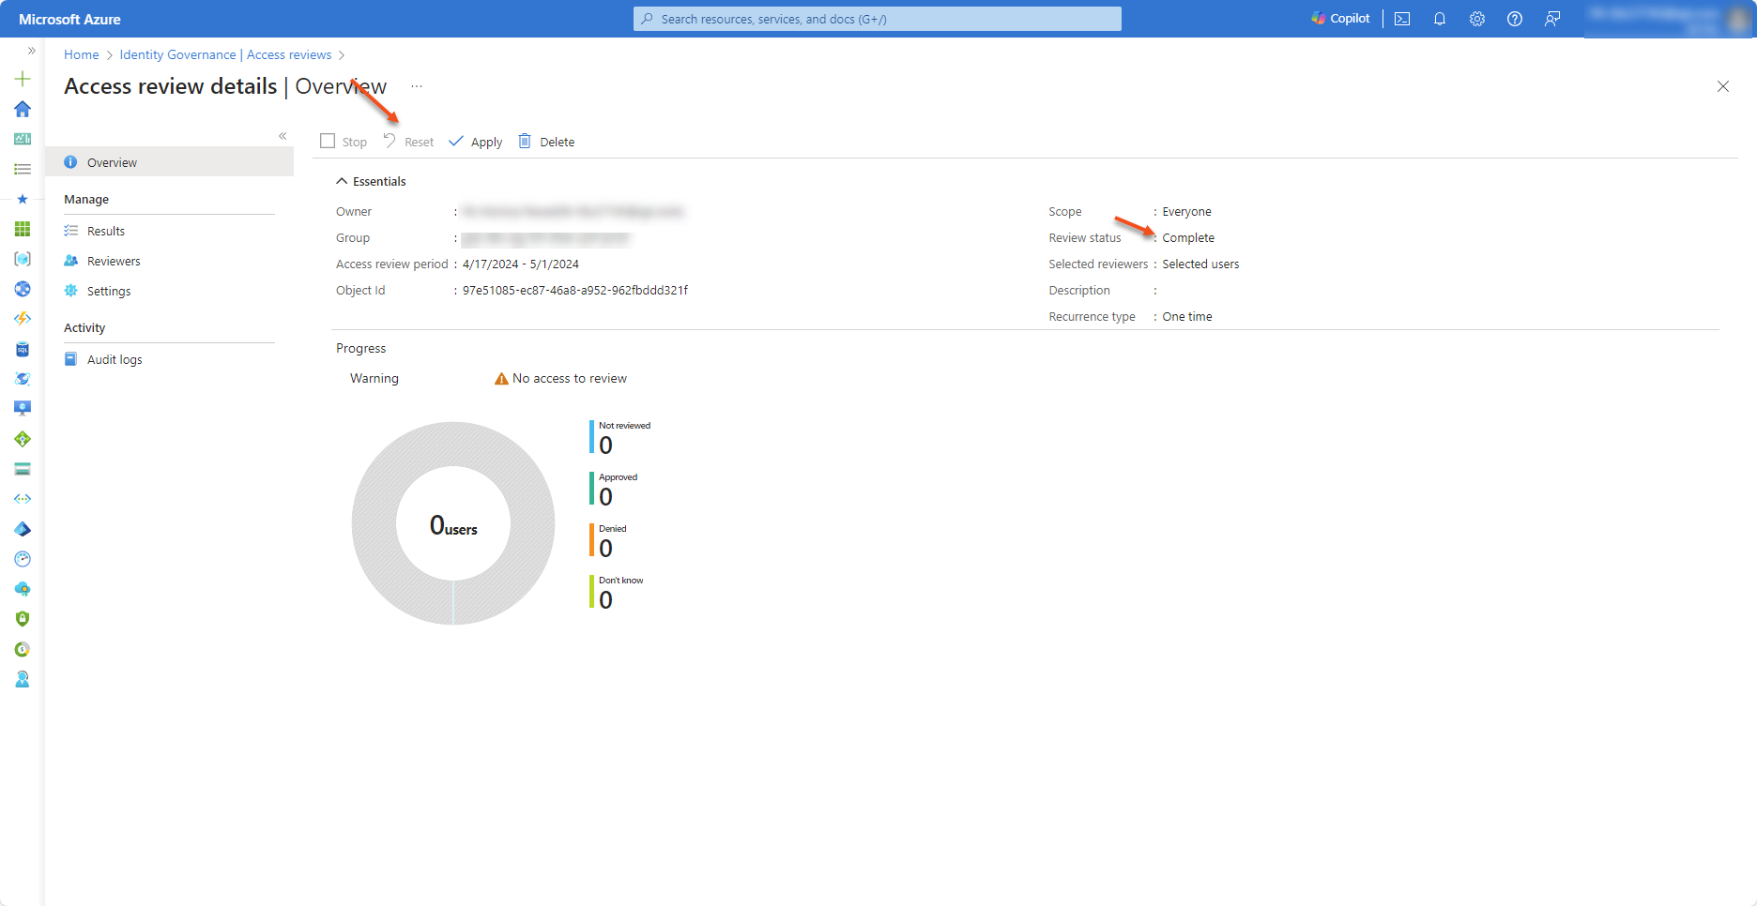Open the account menu at top right

[x=1669, y=19]
